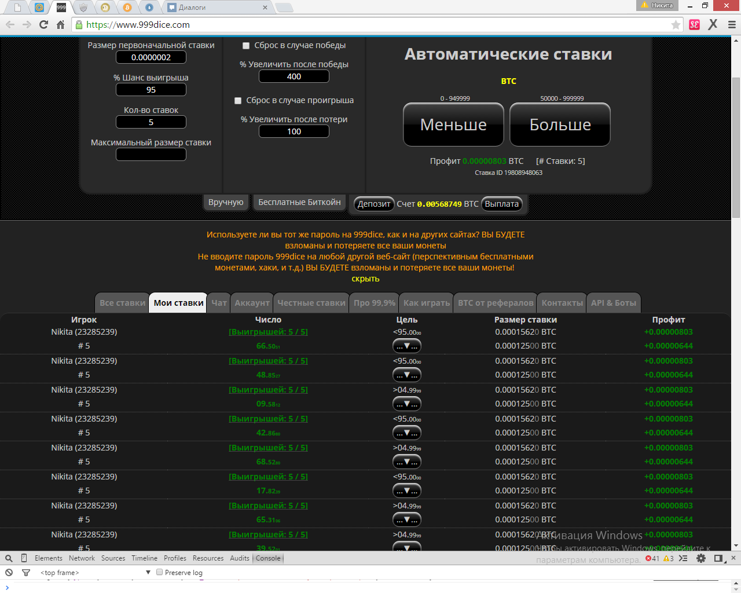The height and width of the screenshot is (593, 741).
Task: Open the console filter funnel icon
Action: pyautogui.click(x=25, y=572)
